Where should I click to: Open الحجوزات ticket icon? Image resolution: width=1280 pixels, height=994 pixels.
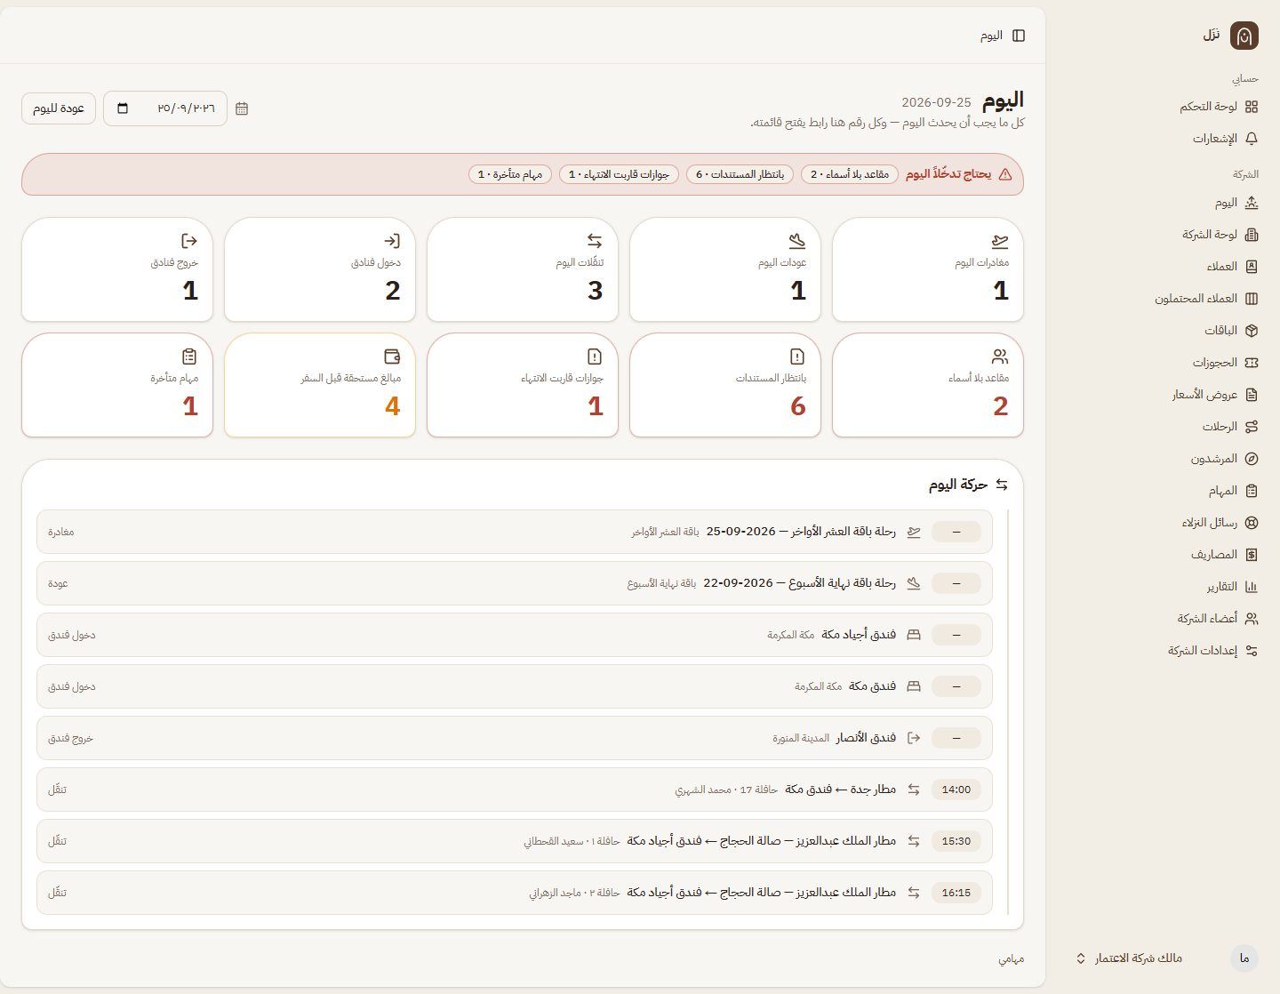(1252, 363)
